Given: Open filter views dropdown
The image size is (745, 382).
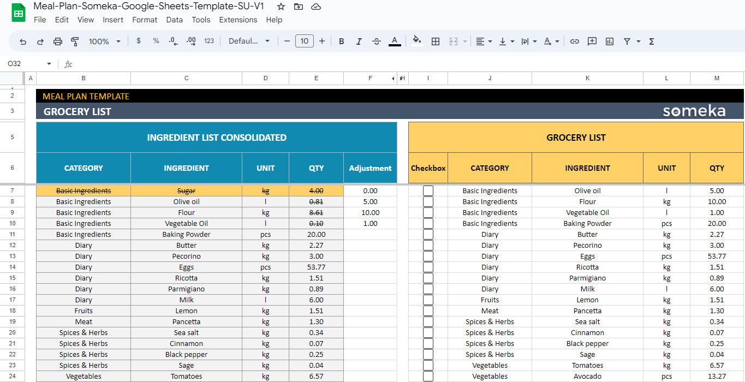Looking at the screenshot, I should tap(639, 41).
